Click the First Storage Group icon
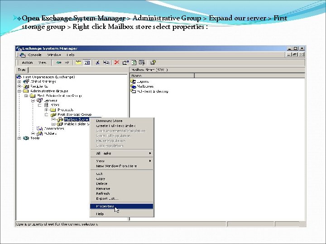Screen dimensions: 326x244 pos(53,114)
